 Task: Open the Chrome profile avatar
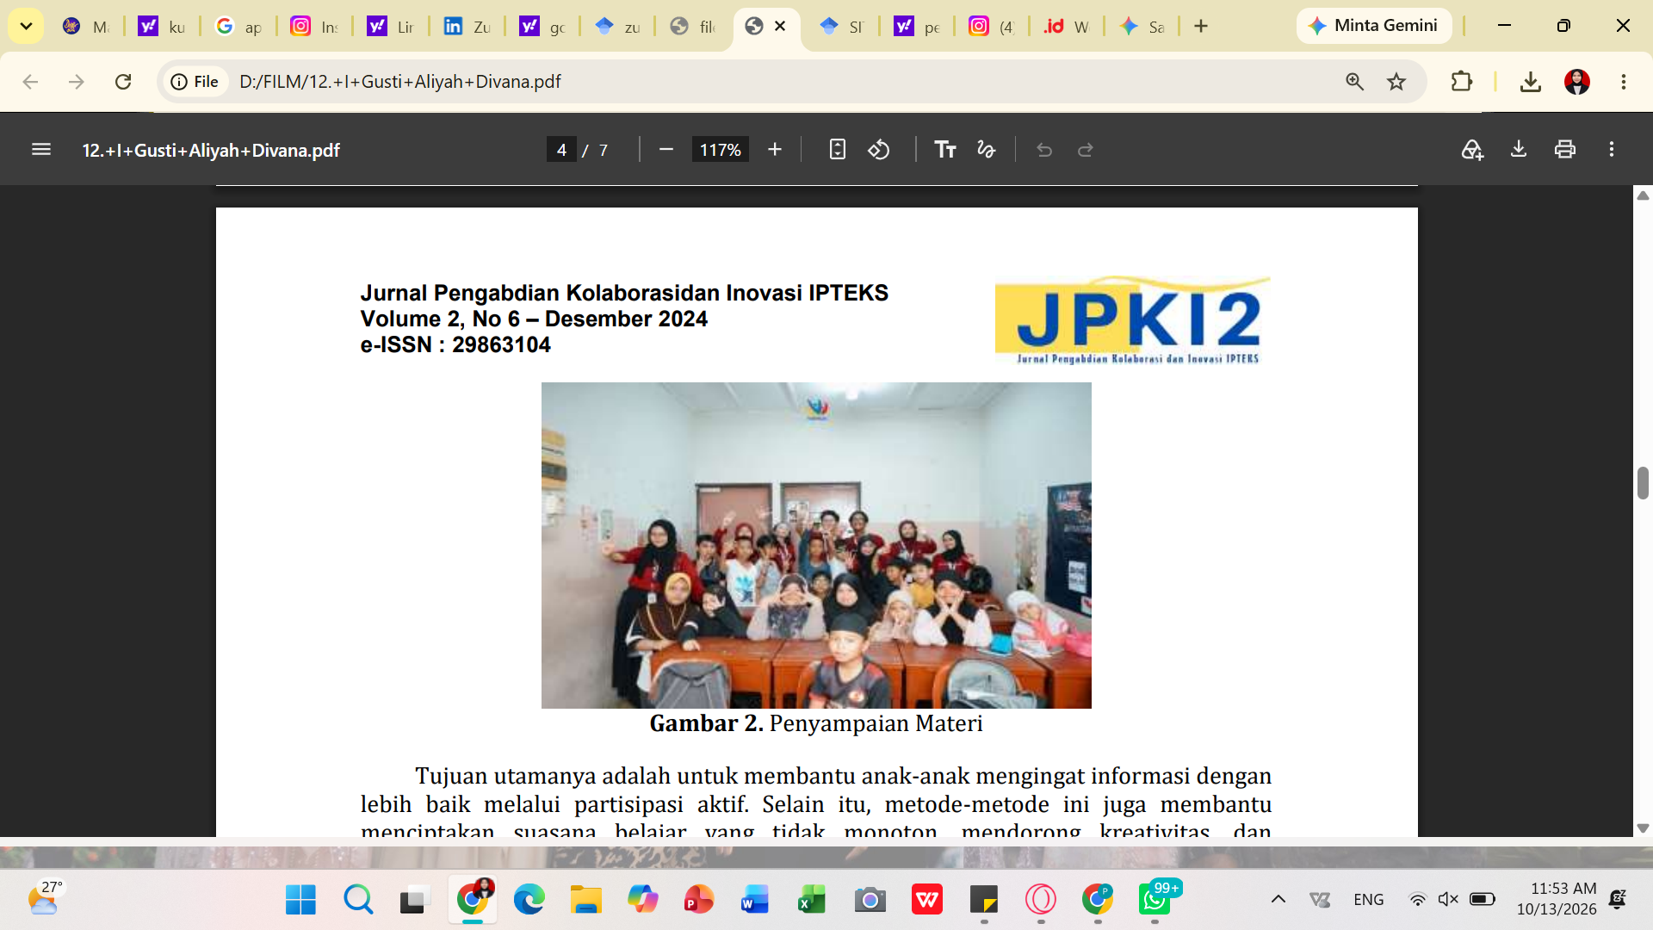pyautogui.click(x=1577, y=82)
